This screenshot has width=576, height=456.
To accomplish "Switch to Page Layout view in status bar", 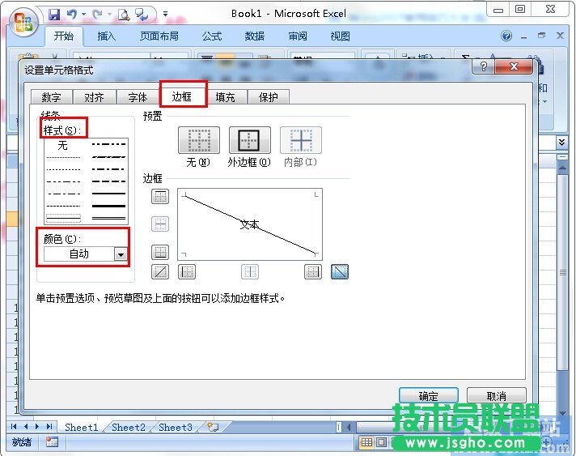I will pyautogui.click(x=382, y=442).
